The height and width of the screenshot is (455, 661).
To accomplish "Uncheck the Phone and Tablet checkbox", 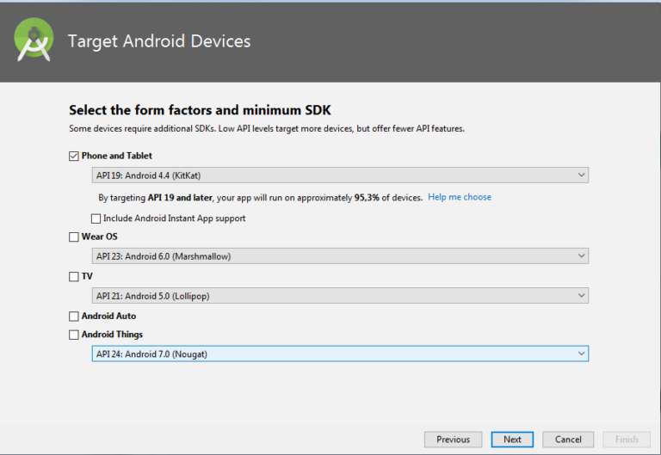I will pos(73,156).
